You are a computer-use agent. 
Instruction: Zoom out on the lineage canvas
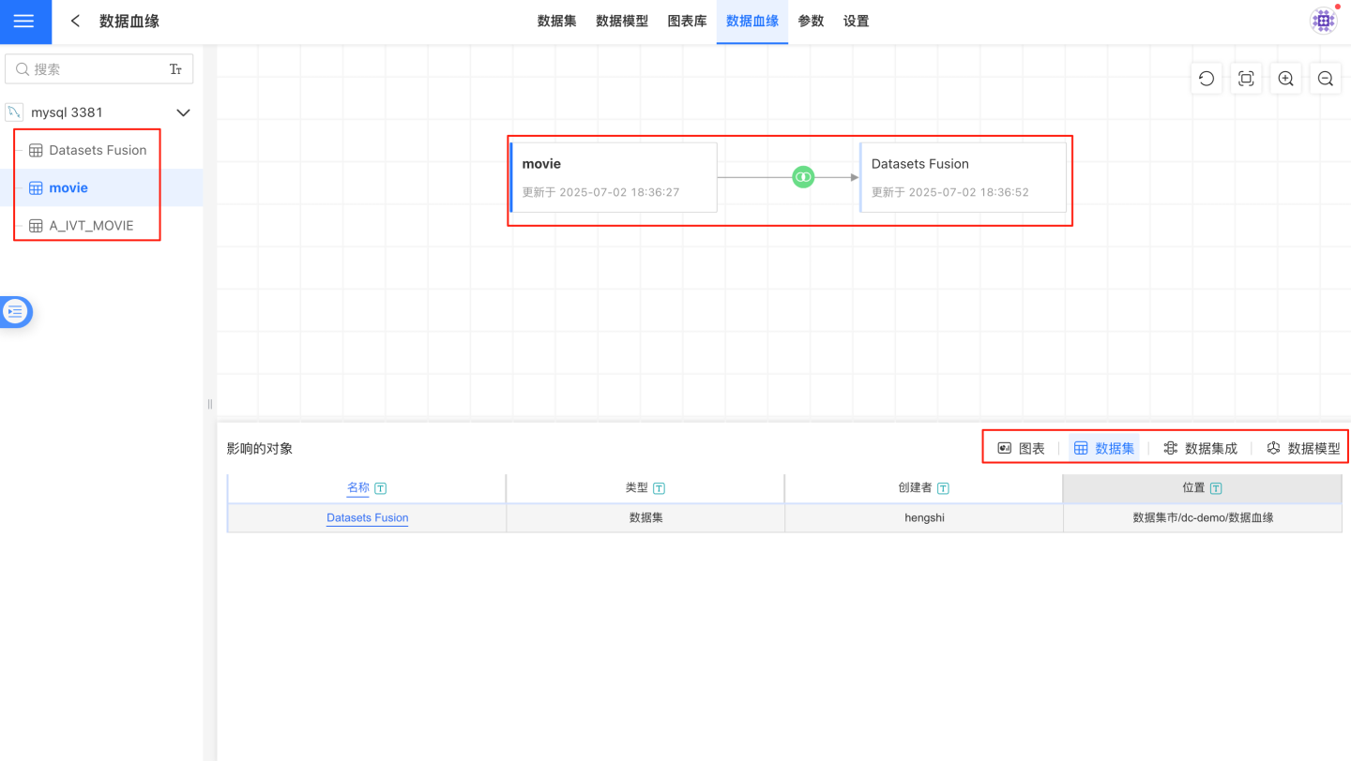(1325, 79)
